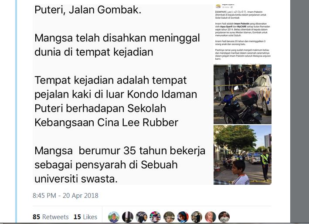Open first liker avatar with green background
Screen dimensions: 309x224
(114, 217)
